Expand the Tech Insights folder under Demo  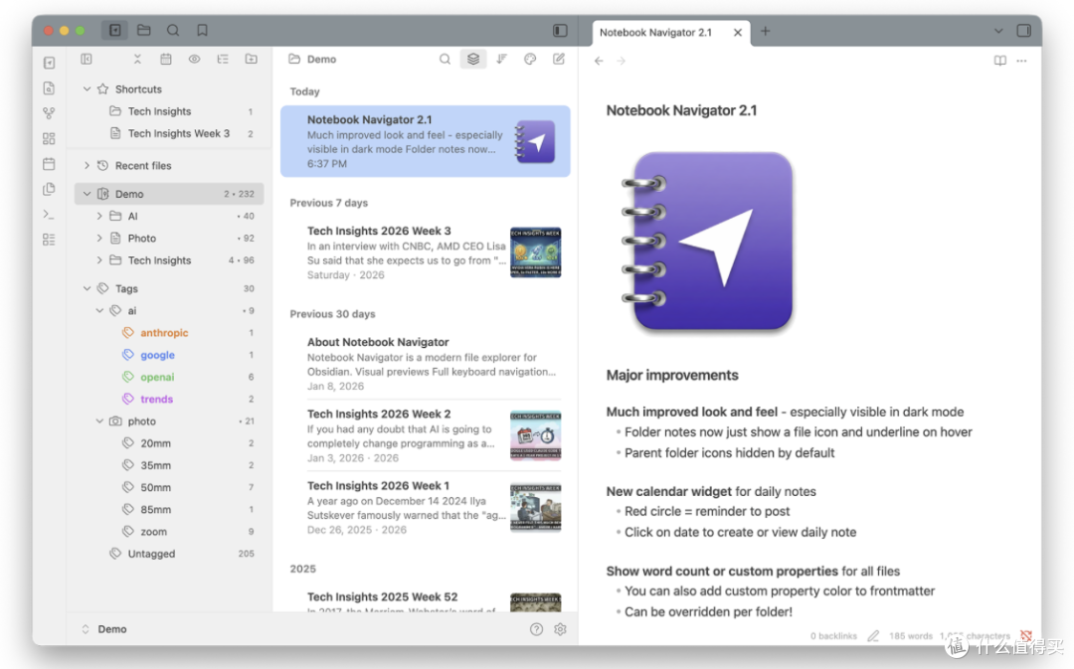coord(99,260)
